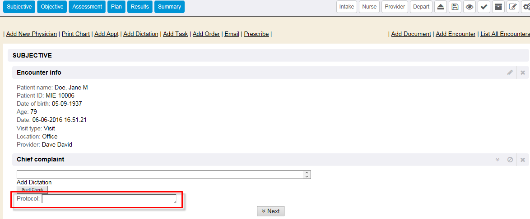This screenshot has height=219, width=530.
Task: Open the Add New Physician link
Action: coord(32,34)
